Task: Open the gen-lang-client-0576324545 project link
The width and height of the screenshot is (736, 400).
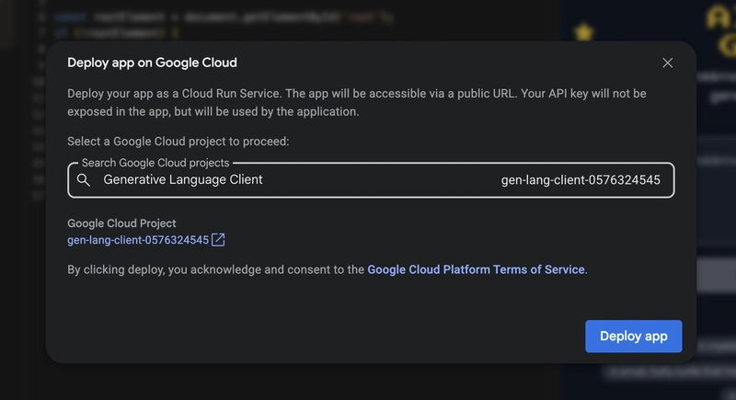Action: 138,240
